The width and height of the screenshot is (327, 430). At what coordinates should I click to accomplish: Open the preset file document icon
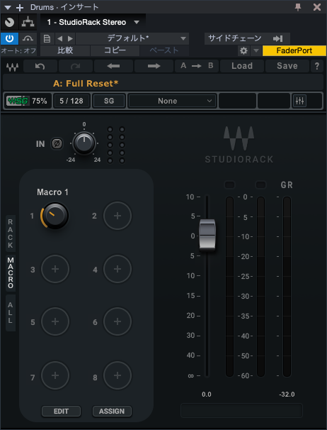click(47, 38)
